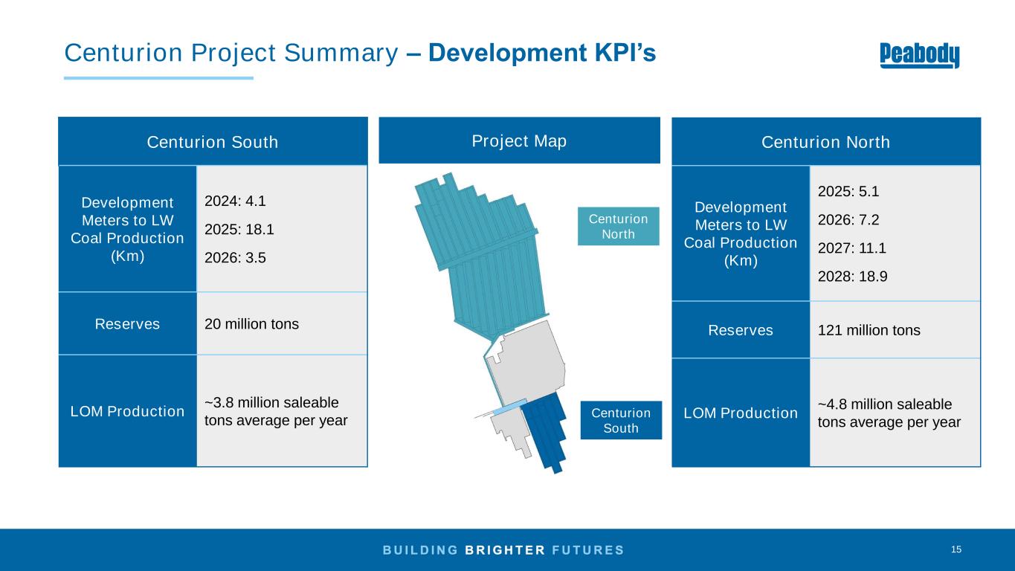1015x571 pixels.
Task: Click slide page number 15
Action: click(x=956, y=549)
